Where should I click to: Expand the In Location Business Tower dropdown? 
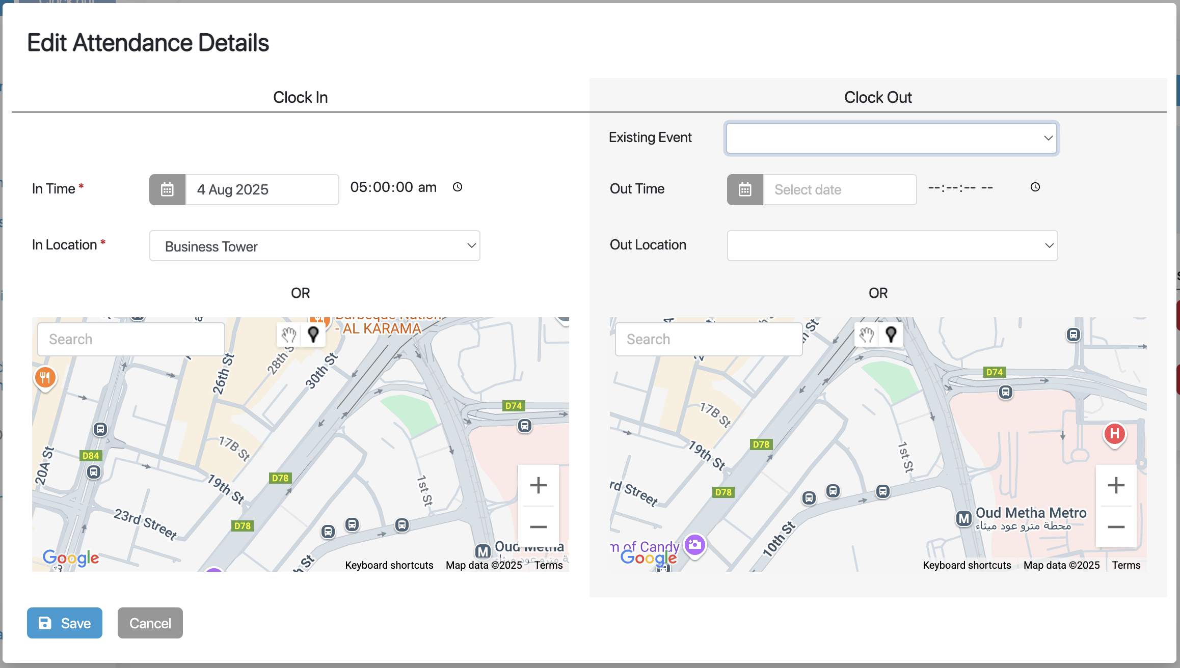pos(314,246)
